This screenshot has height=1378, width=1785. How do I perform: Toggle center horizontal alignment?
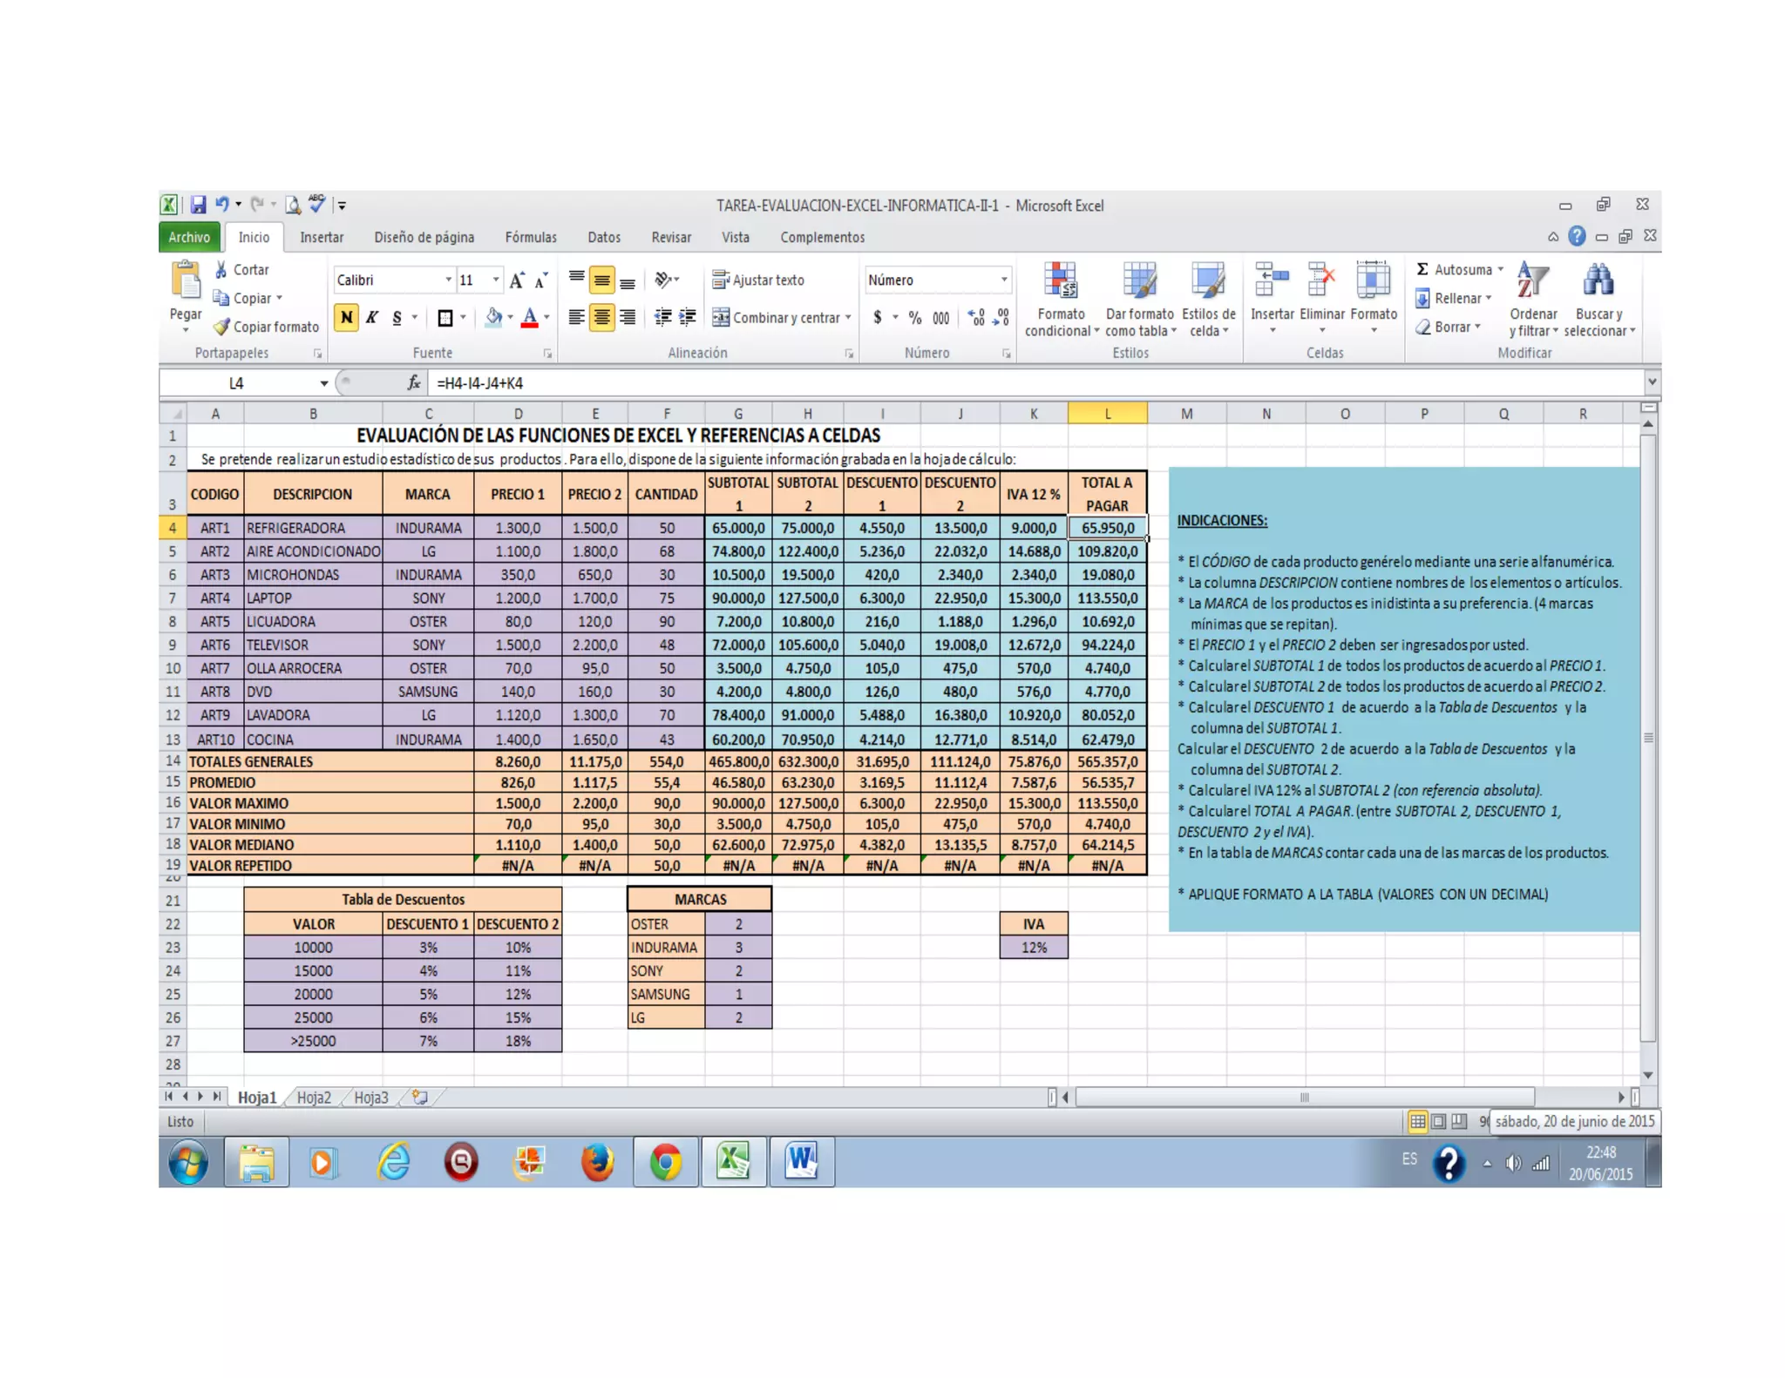click(601, 317)
